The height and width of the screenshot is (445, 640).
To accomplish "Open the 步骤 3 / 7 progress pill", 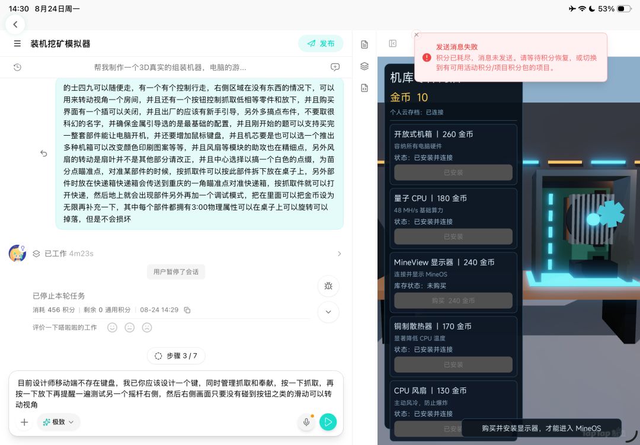I will 176,356.
